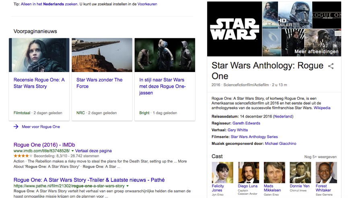Open the dropdown arrow next to the Pathé URL
Screen dimensions: 348x198
pos(128,186)
